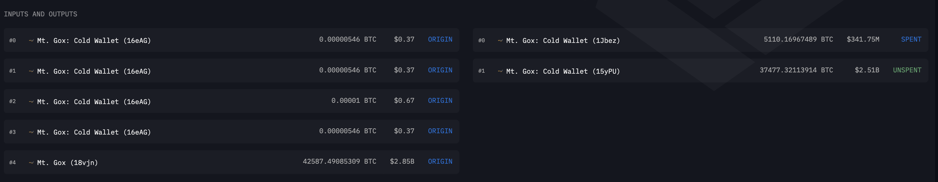938x182 pixels.
Task: Click the icon beside Cold Wallet (1Jbez)
Action: coord(500,40)
